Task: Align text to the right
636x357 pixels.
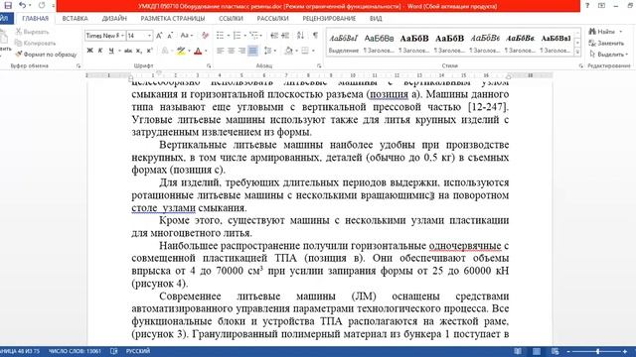Action: point(241,51)
